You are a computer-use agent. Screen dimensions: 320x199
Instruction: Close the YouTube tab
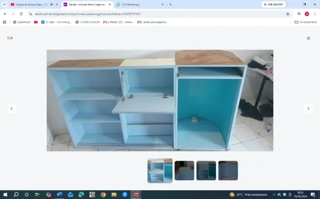[57, 5]
